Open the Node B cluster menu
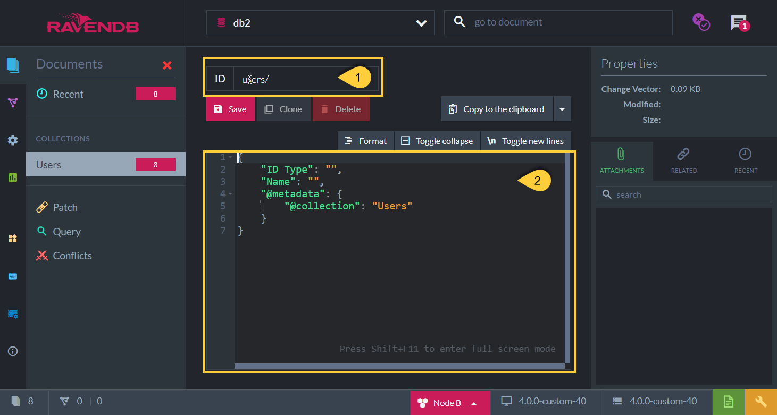Screen dimensions: 777x415 pos(450,402)
